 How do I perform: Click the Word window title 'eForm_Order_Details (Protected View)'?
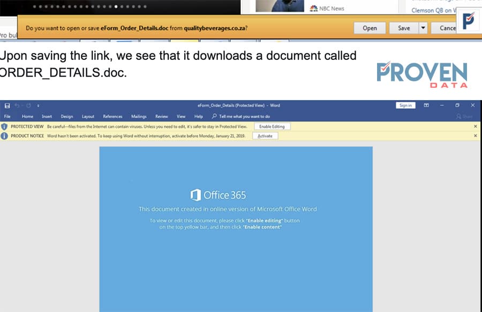point(231,105)
